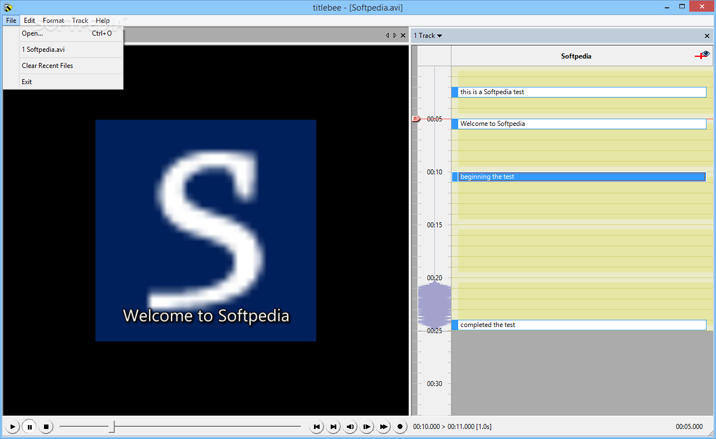The image size is (716, 439).
Task: Click the fast-forward button
Action: pyautogui.click(x=384, y=427)
